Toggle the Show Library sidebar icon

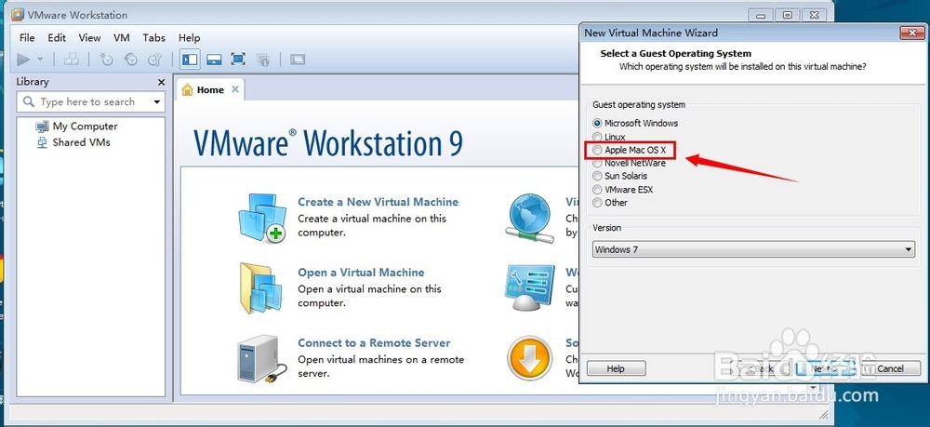point(190,60)
